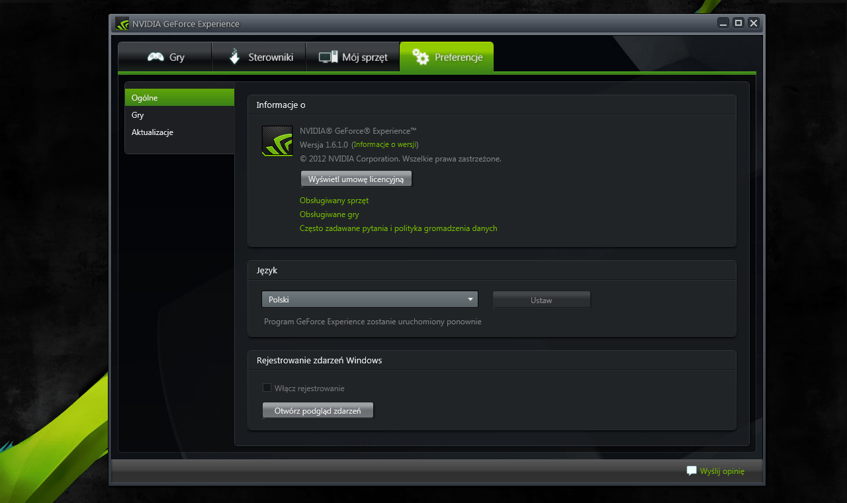Click the NVIDIA logo in the title bar

122,23
